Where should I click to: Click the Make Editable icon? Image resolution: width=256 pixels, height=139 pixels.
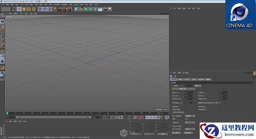tap(2, 16)
